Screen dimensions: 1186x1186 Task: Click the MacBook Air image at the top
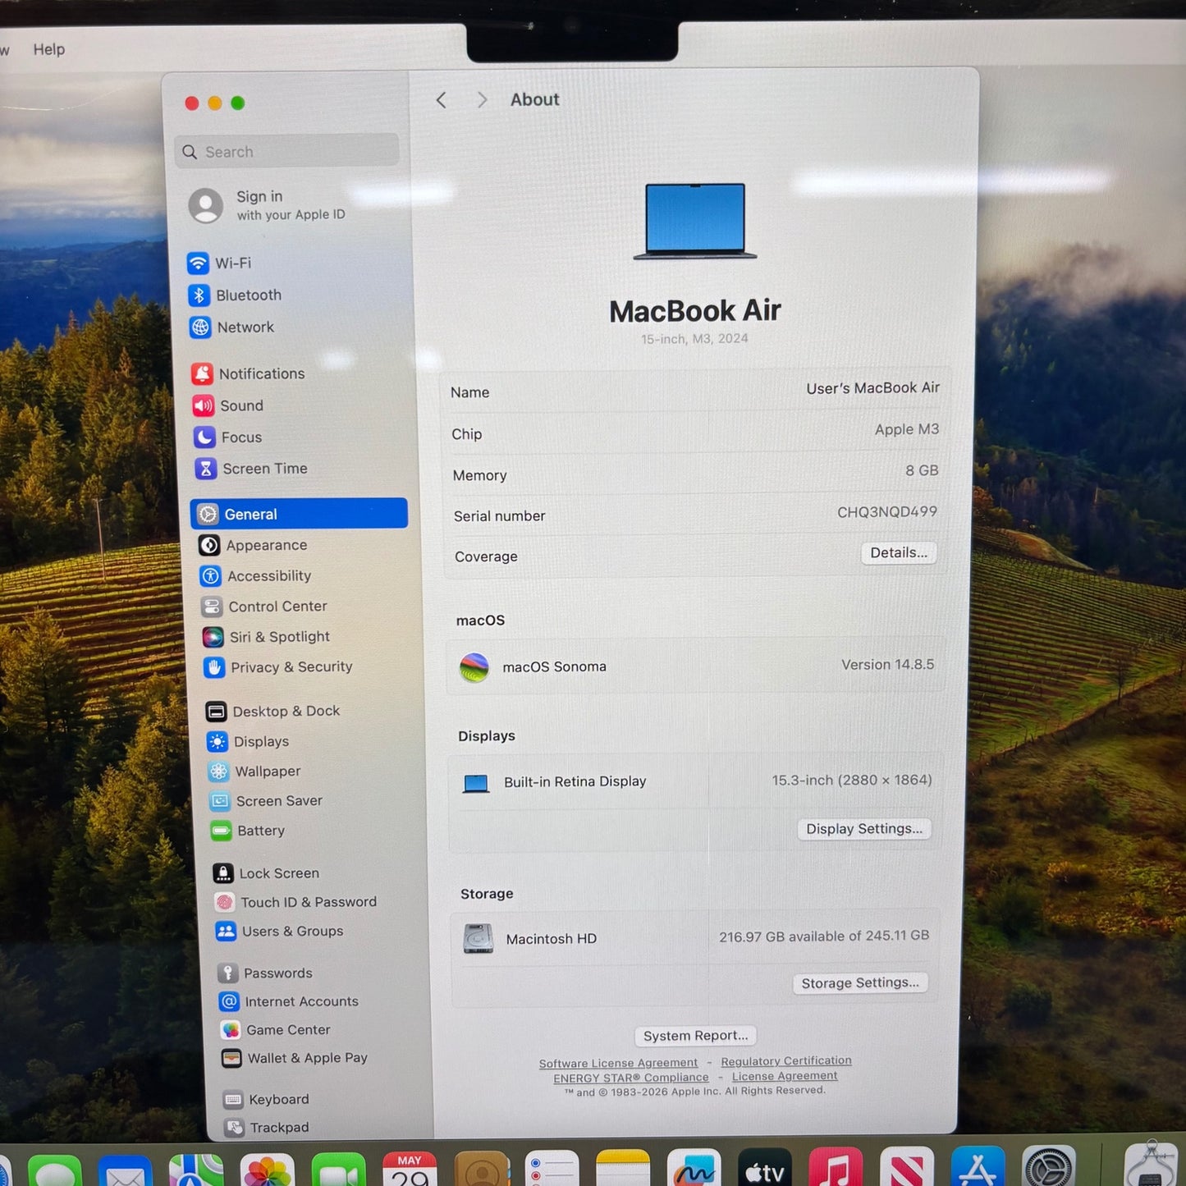pos(695,222)
